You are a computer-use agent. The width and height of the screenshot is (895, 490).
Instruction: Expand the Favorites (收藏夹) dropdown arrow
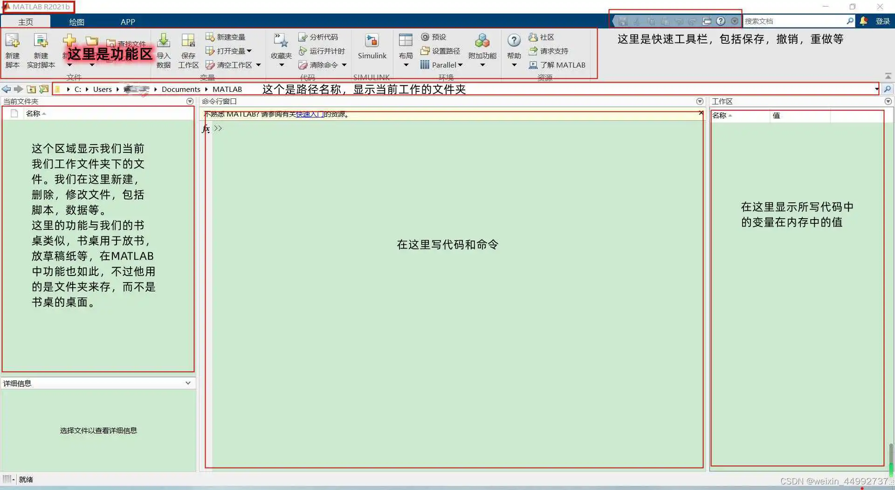click(x=282, y=65)
